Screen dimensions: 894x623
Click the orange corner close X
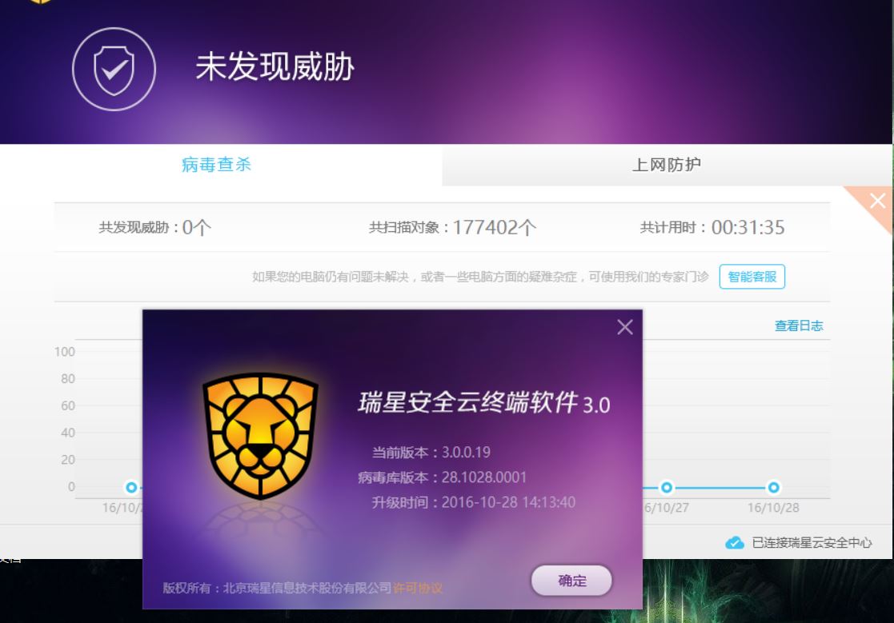click(x=877, y=201)
